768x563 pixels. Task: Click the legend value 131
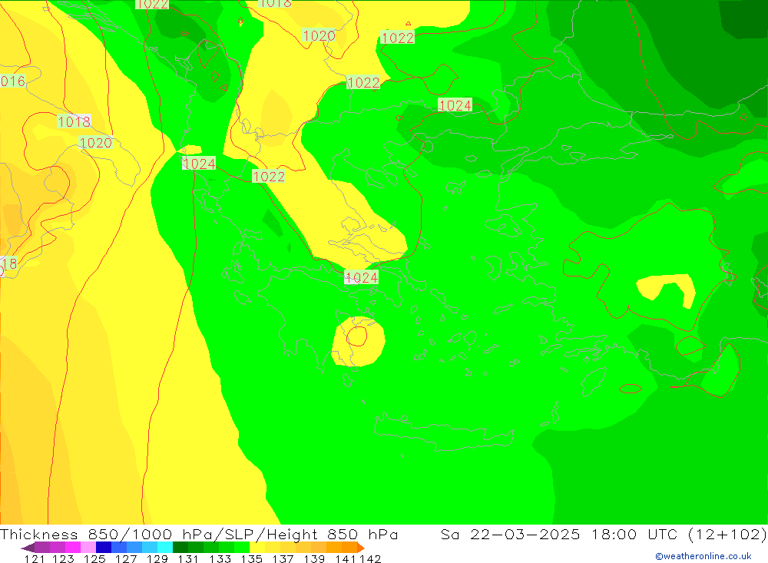click(188, 558)
